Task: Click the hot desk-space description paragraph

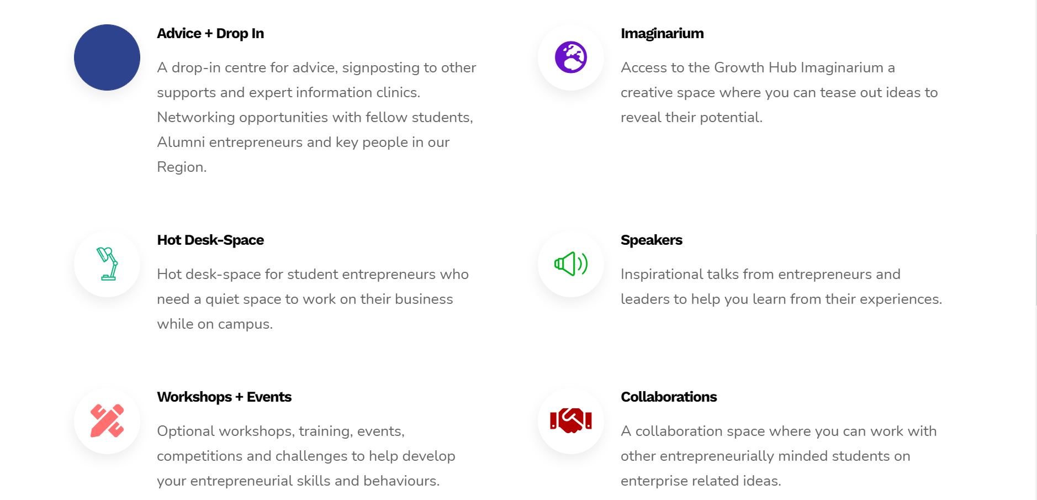Action: 313,299
